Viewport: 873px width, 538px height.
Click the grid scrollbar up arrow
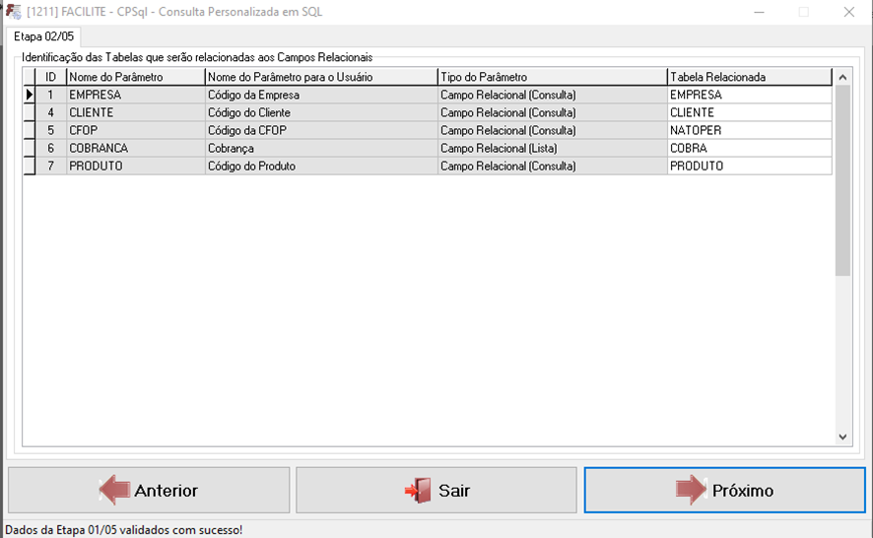click(x=842, y=76)
